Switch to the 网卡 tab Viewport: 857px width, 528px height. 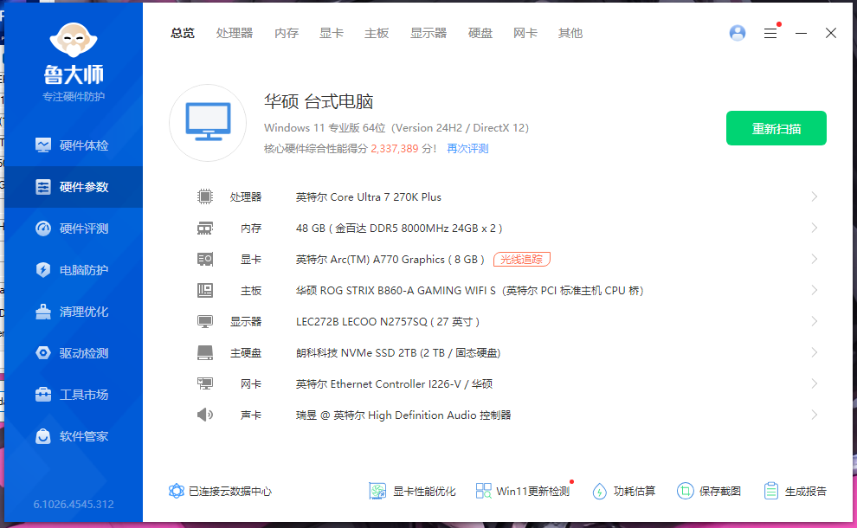pos(525,33)
